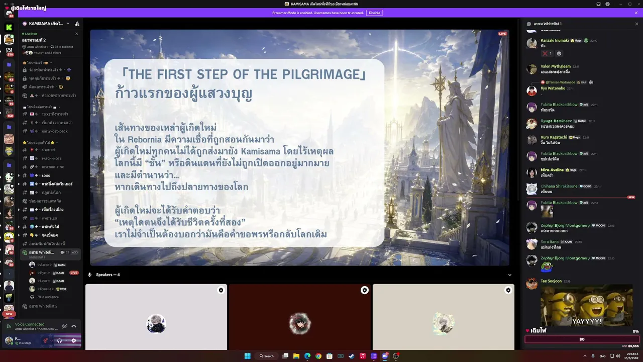The width and height of the screenshot is (643, 362).
Task: Open the red music app on taskbar
Action: point(363,356)
